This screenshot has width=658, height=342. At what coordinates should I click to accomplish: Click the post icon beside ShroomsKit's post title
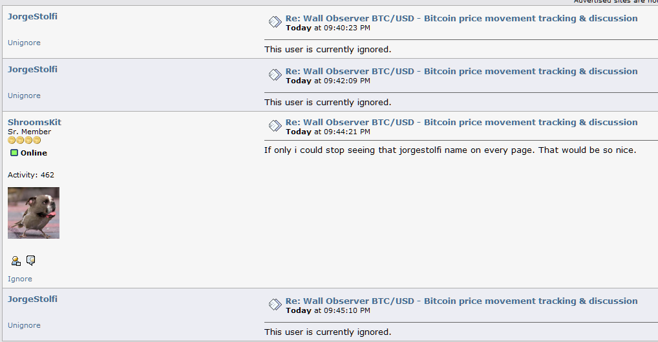tap(275, 126)
